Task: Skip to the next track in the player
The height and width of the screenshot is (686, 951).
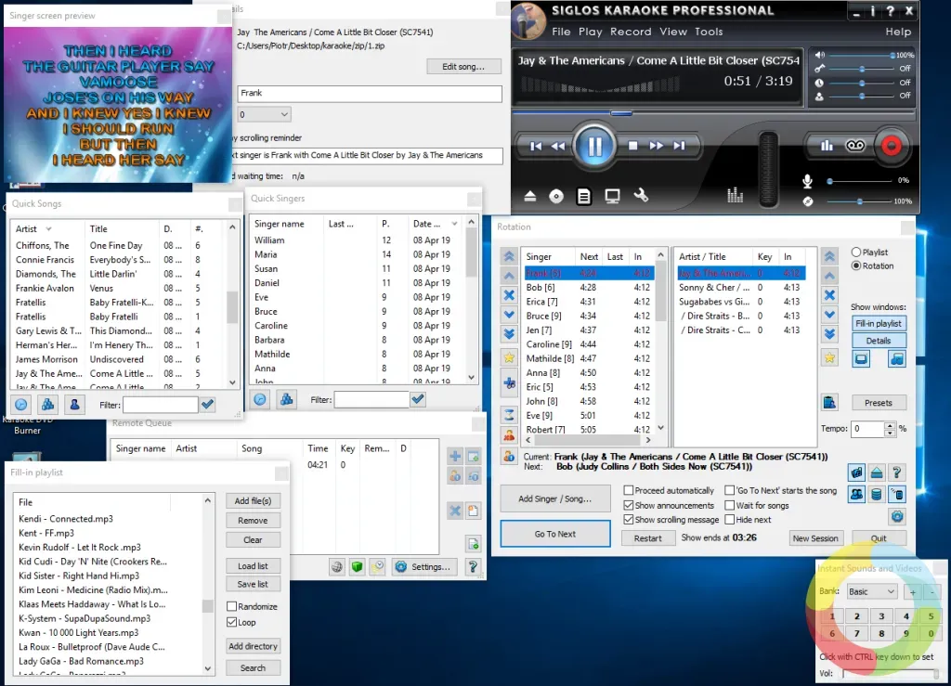Action: click(x=679, y=146)
